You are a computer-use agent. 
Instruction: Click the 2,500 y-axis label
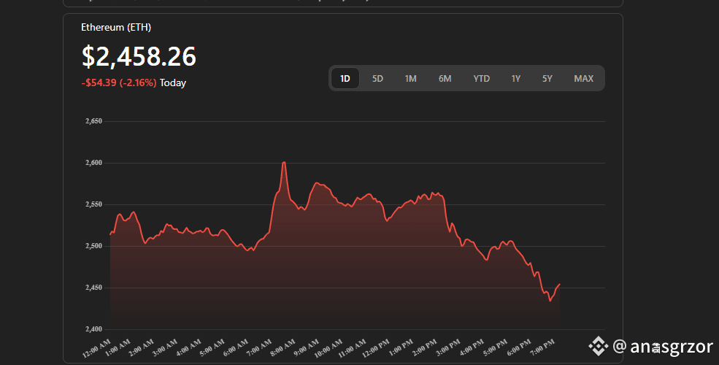point(93,246)
